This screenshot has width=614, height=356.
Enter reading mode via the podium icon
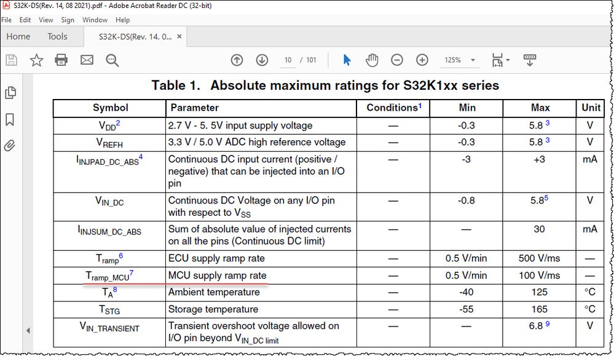tap(529, 60)
